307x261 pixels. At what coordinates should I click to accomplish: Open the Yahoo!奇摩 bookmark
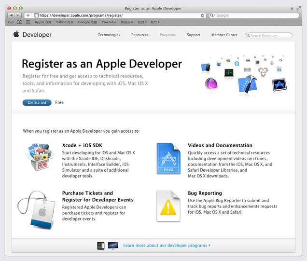(x=65, y=22)
